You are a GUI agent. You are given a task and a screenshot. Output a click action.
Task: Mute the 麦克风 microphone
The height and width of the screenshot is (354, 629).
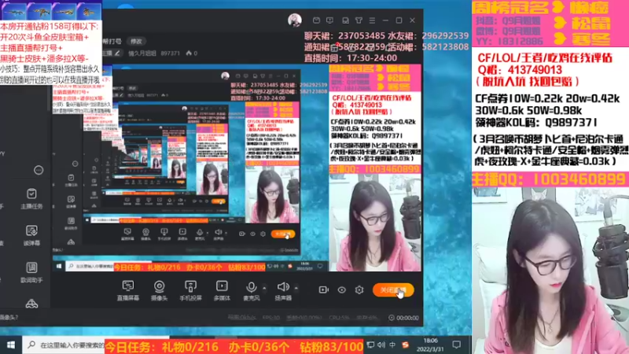[x=252, y=290]
